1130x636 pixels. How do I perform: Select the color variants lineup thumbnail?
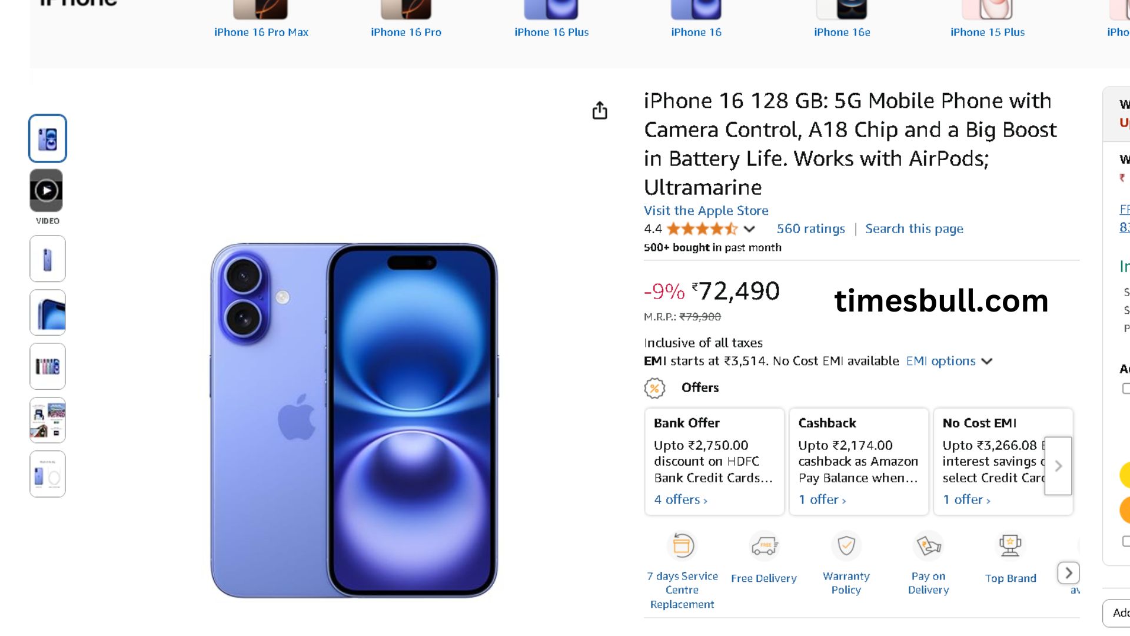(x=48, y=366)
